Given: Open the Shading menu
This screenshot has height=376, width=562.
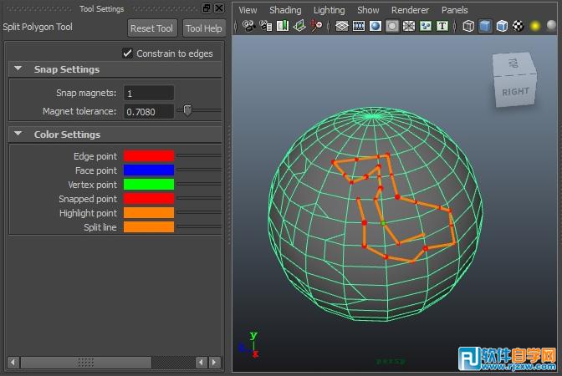Looking at the screenshot, I should point(285,10).
